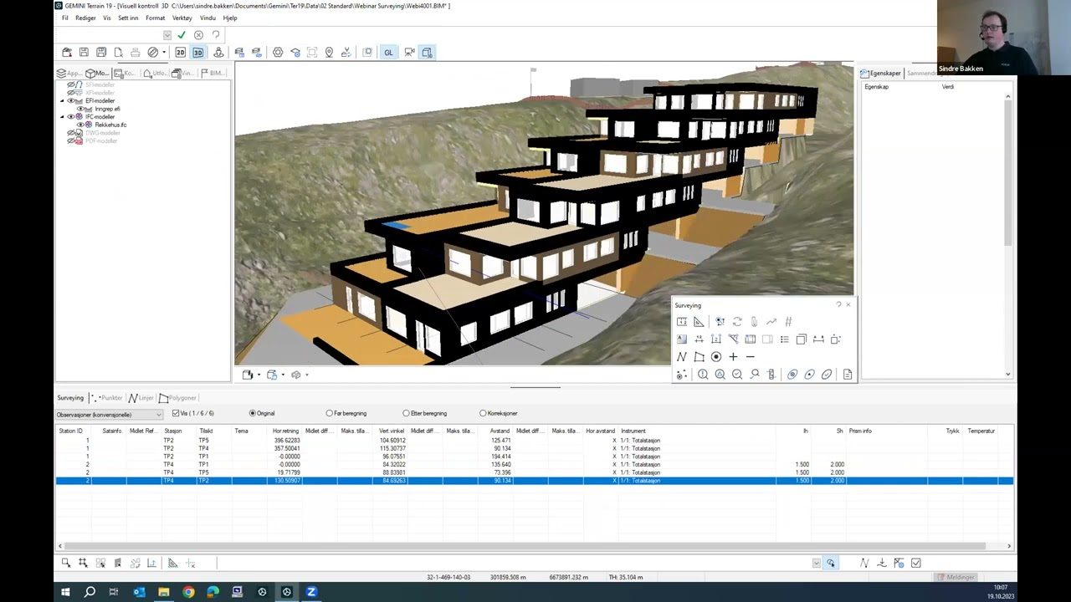Click the bullet list icon in Surveying panel
1071x602 pixels.
[784, 339]
